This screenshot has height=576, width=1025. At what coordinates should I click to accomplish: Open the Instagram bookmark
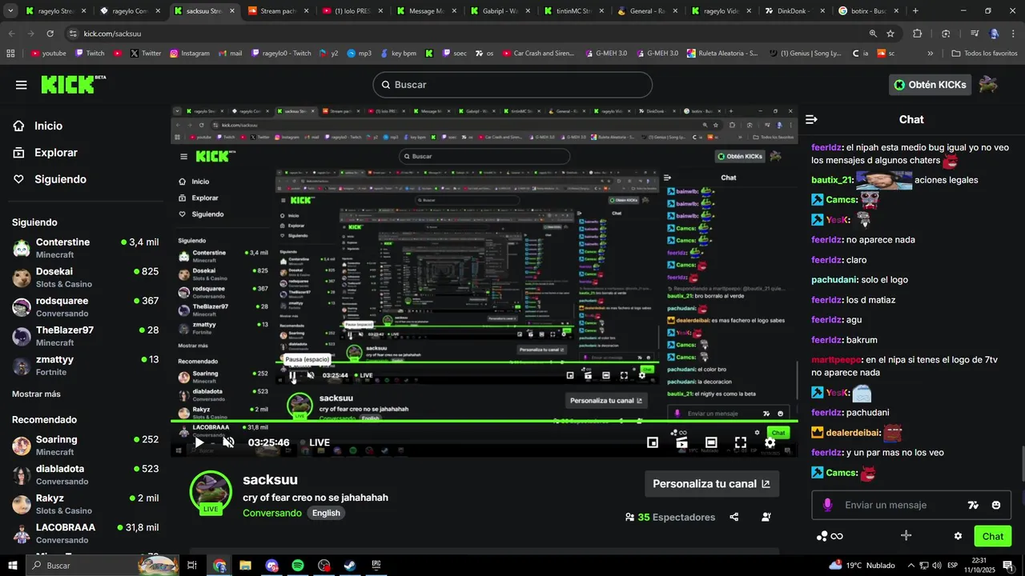[189, 54]
